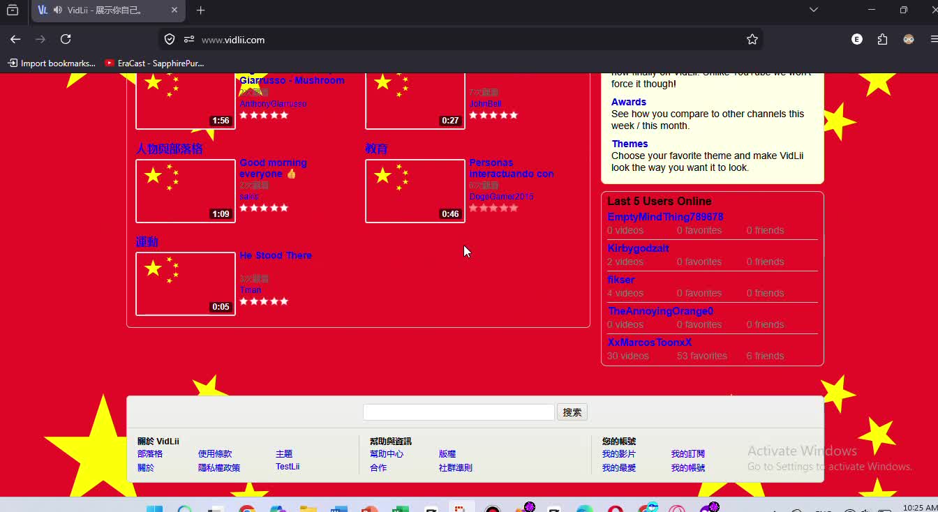The height and width of the screenshot is (512, 938).
Task: Click the Firefox account profile icon
Action: 908,40
